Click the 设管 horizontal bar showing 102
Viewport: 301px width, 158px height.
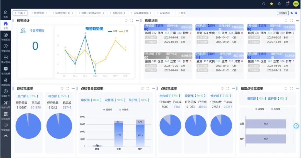266,124
